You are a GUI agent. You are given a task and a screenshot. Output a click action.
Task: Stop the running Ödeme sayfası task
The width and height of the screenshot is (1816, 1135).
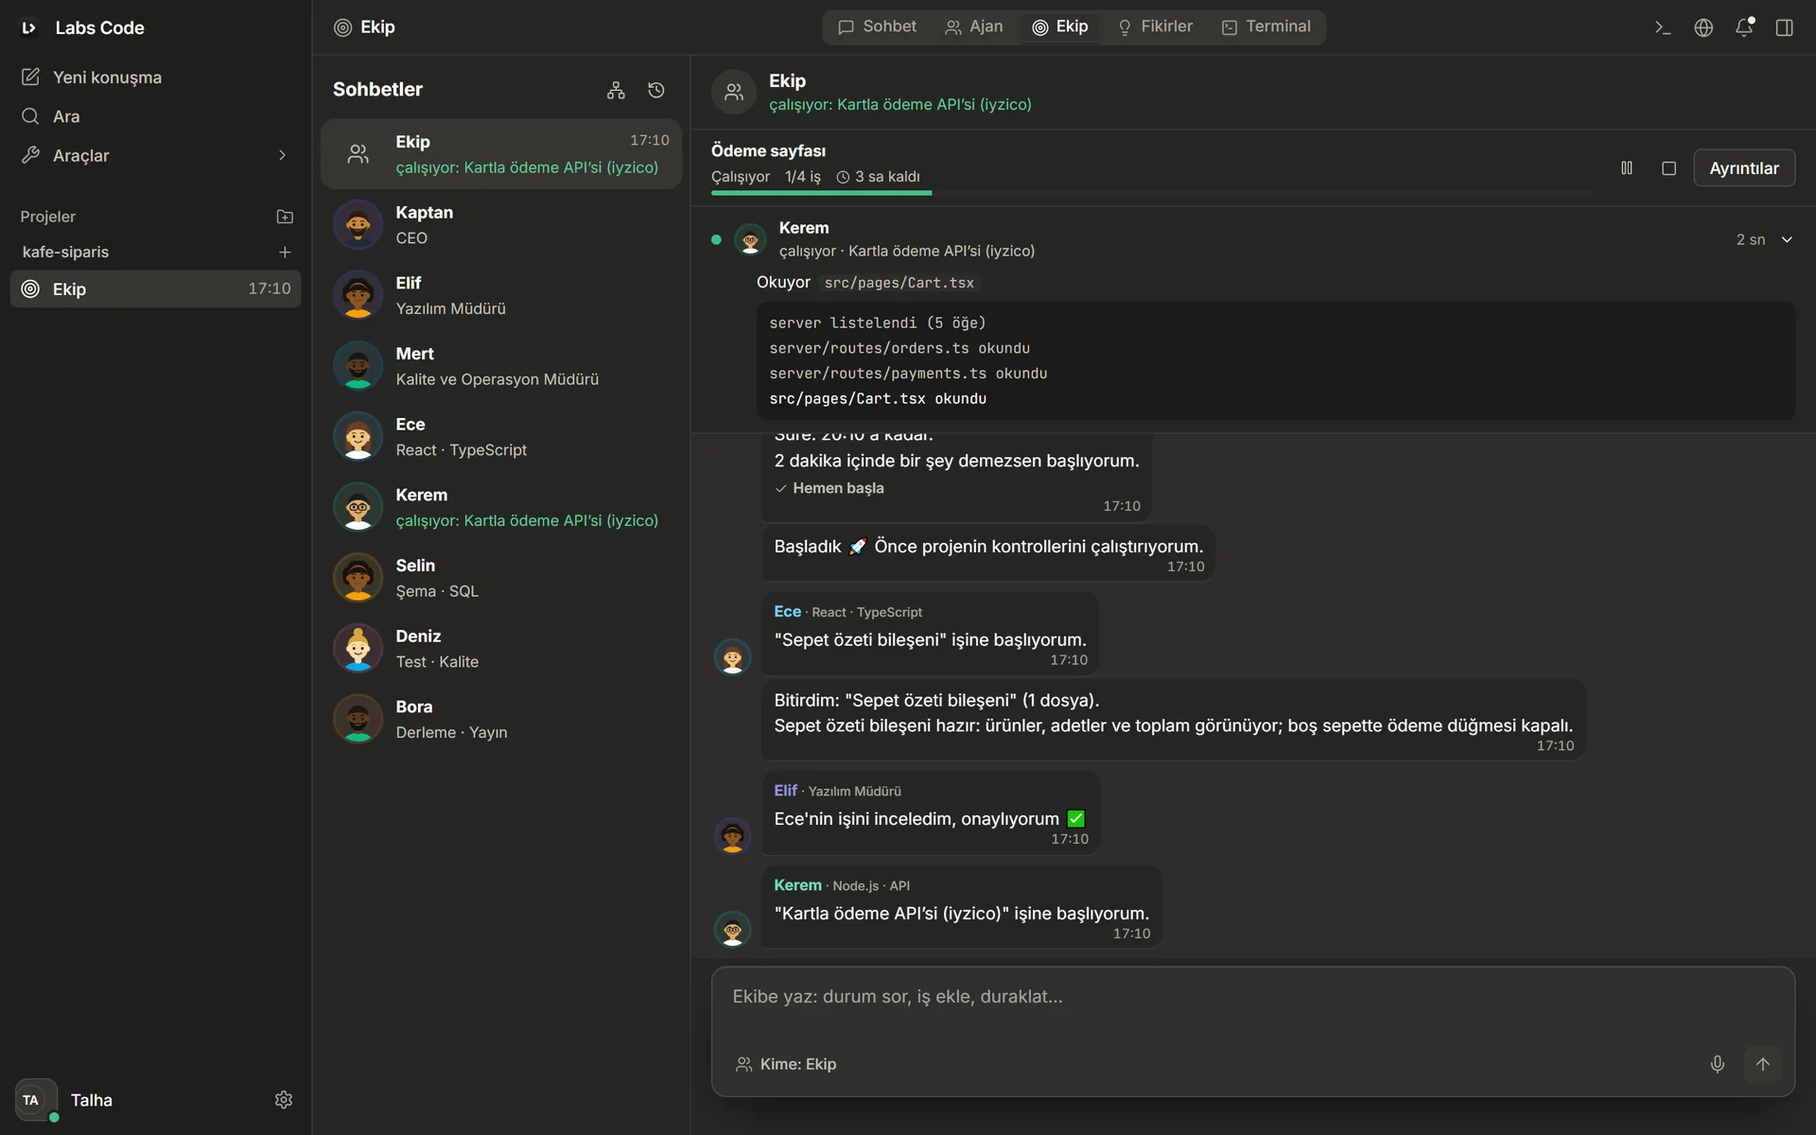[x=1668, y=168]
